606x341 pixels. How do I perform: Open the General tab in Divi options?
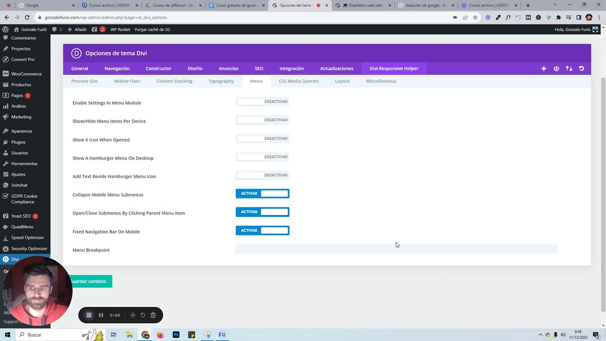coord(80,69)
